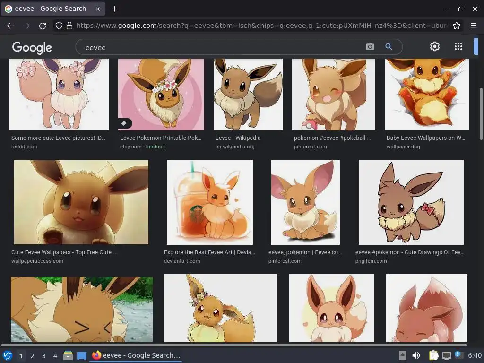
Task: Bookmark this page with star icon
Action: (457, 26)
